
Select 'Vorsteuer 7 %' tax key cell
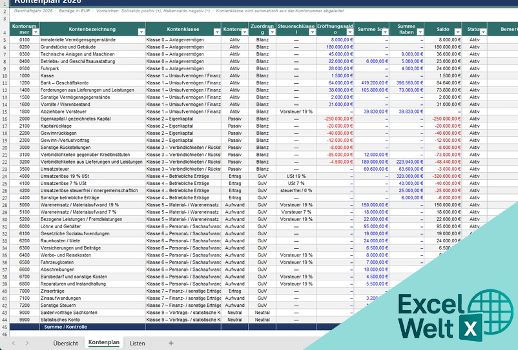click(296, 212)
